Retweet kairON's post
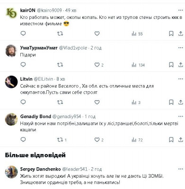 pos(60,34)
